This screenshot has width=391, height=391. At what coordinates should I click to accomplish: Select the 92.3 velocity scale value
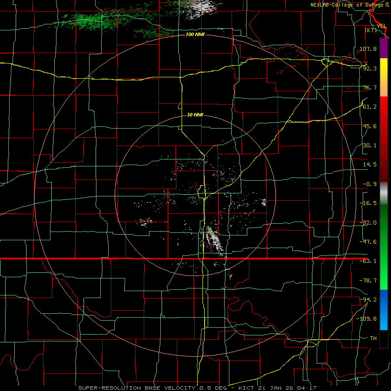point(370,68)
